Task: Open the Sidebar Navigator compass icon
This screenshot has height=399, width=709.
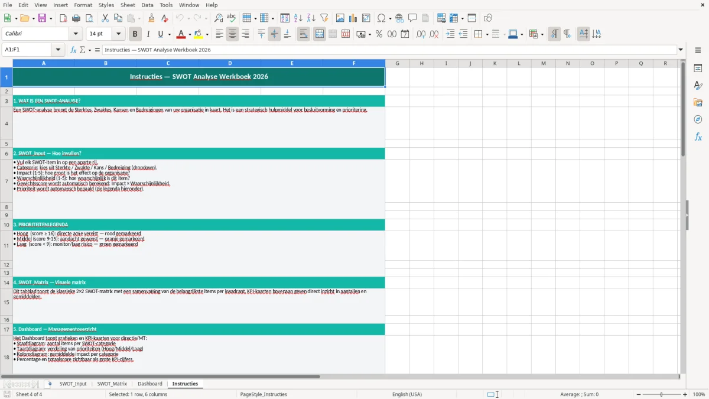Action: pos(698,120)
